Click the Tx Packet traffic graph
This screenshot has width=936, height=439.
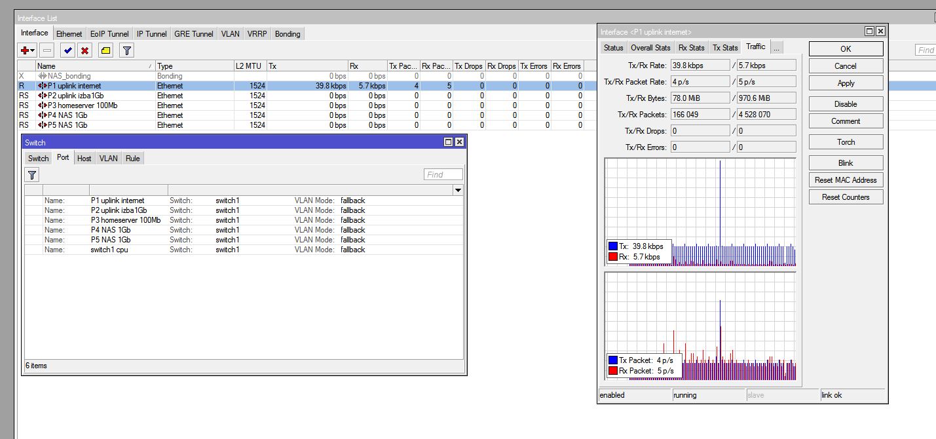(x=701, y=326)
